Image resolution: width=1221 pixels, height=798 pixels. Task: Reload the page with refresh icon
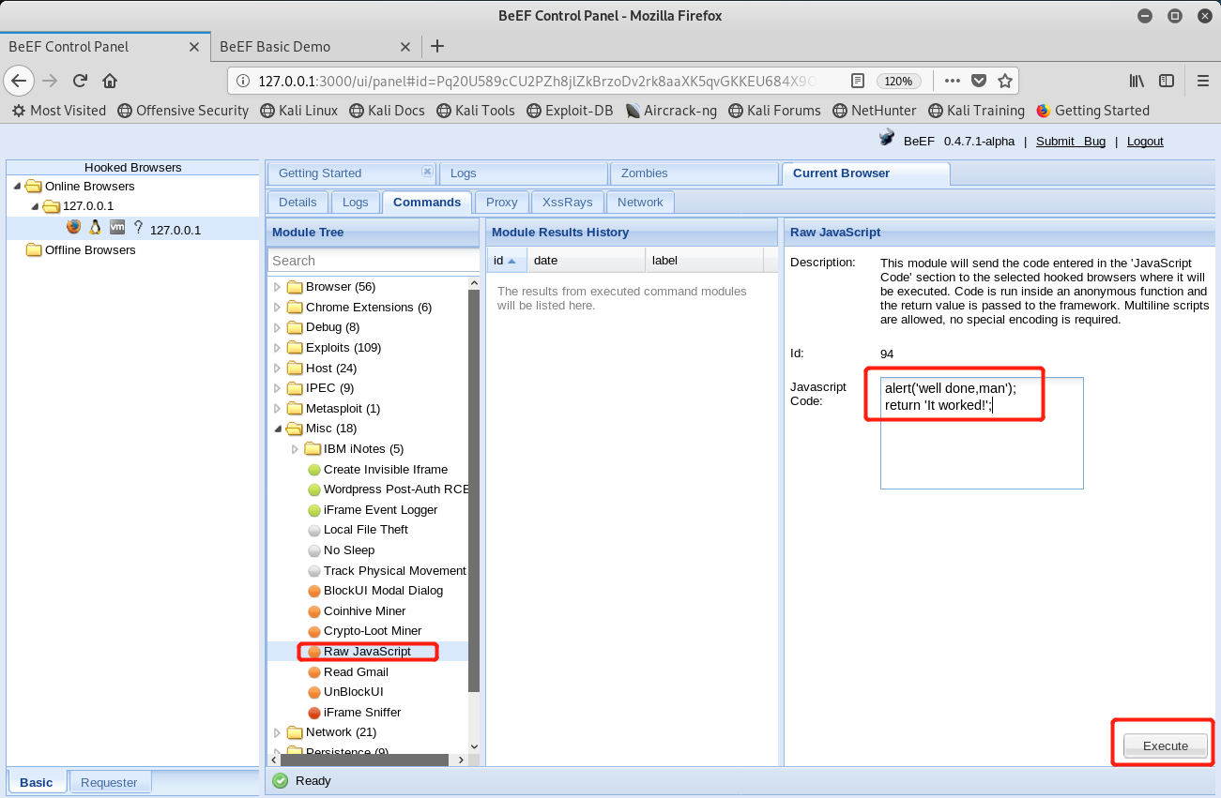tap(81, 81)
